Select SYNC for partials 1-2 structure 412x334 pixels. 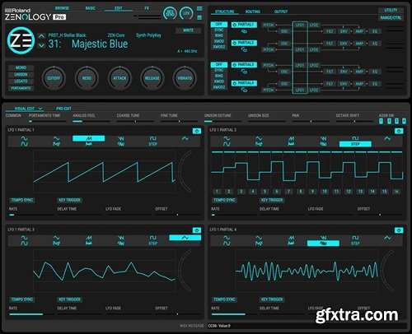pos(219,30)
